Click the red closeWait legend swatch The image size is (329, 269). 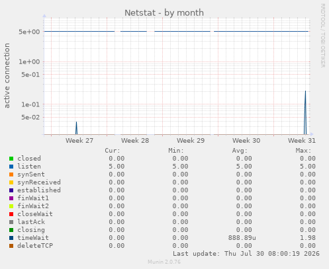pyautogui.click(x=11, y=214)
